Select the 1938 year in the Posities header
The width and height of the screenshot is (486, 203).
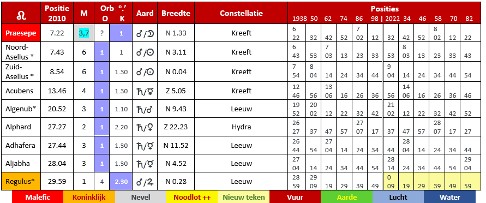299,19
